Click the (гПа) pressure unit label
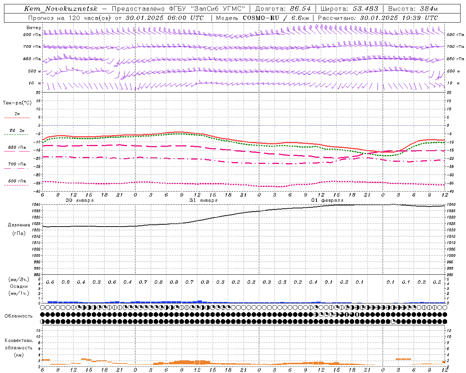Image resolution: width=466 pixels, height=373 pixels. click(19, 233)
